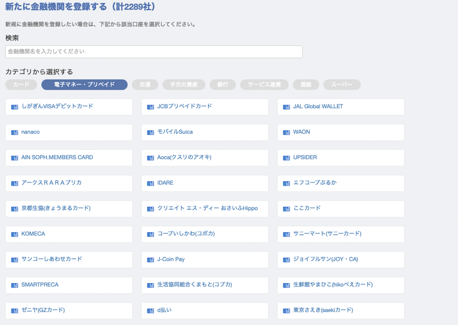
Task: Select クリエイト エス・ディー おさいふHippo
Action: pyautogui.click(x=205, y=209)
